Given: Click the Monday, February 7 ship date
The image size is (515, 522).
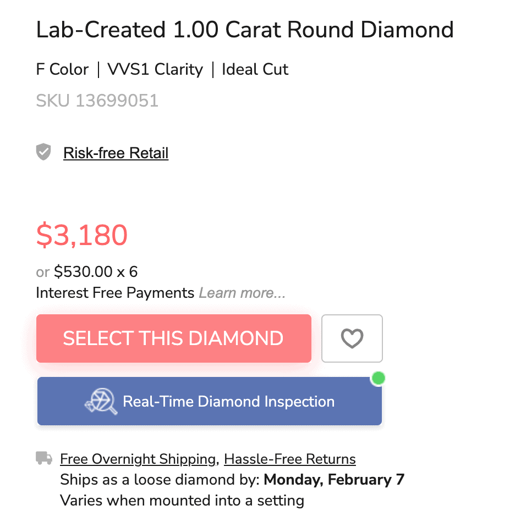Looking at the screenshot, I should tap(334, 480).
